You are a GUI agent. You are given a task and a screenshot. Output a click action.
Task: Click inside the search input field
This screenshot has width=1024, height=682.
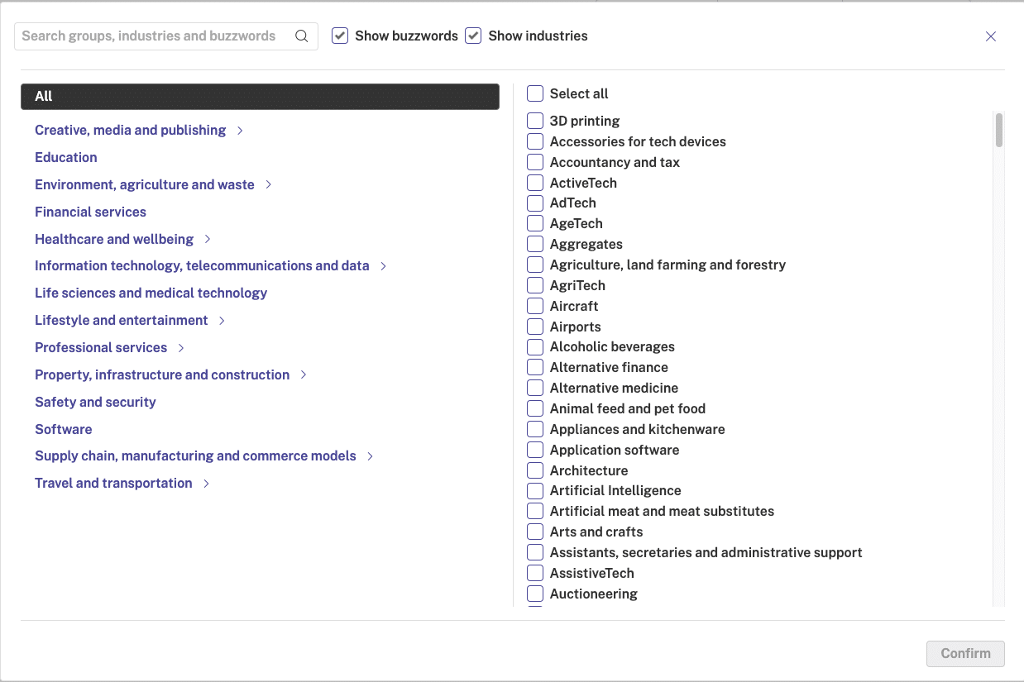pyautogui.click(x=149, y=36)
